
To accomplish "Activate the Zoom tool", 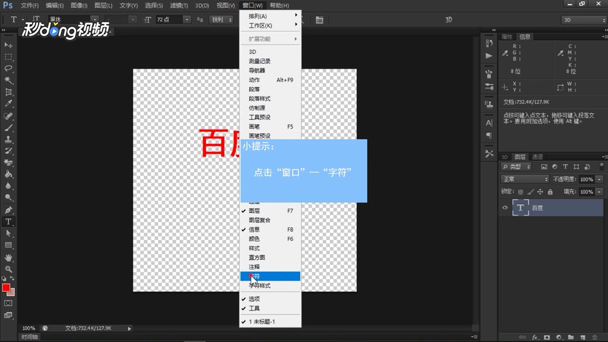I will click(8, 269).
